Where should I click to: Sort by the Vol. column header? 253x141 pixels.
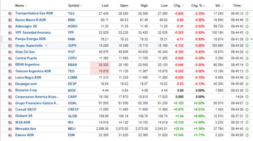[218, 6]
